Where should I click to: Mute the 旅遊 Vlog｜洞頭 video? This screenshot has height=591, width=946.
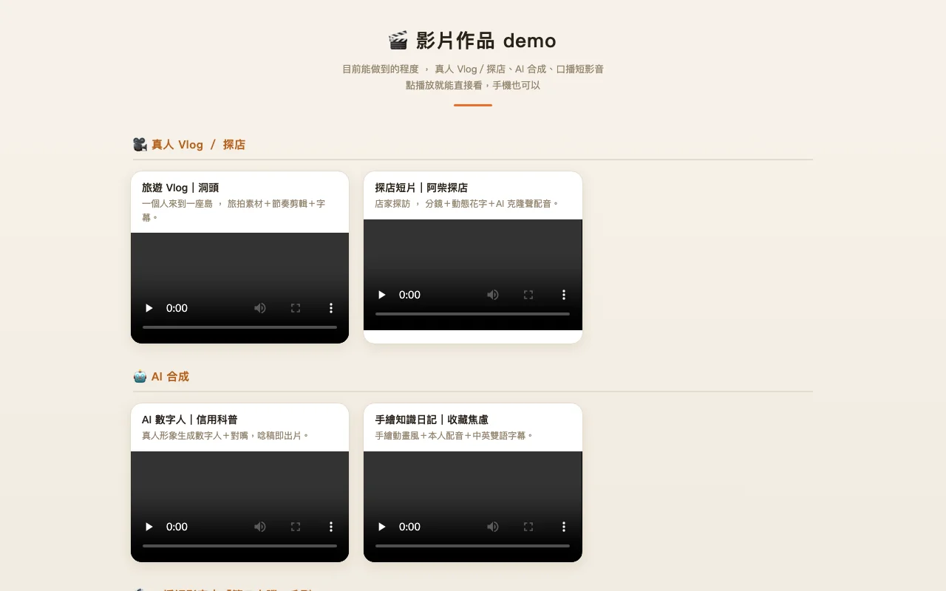[260, 308]
